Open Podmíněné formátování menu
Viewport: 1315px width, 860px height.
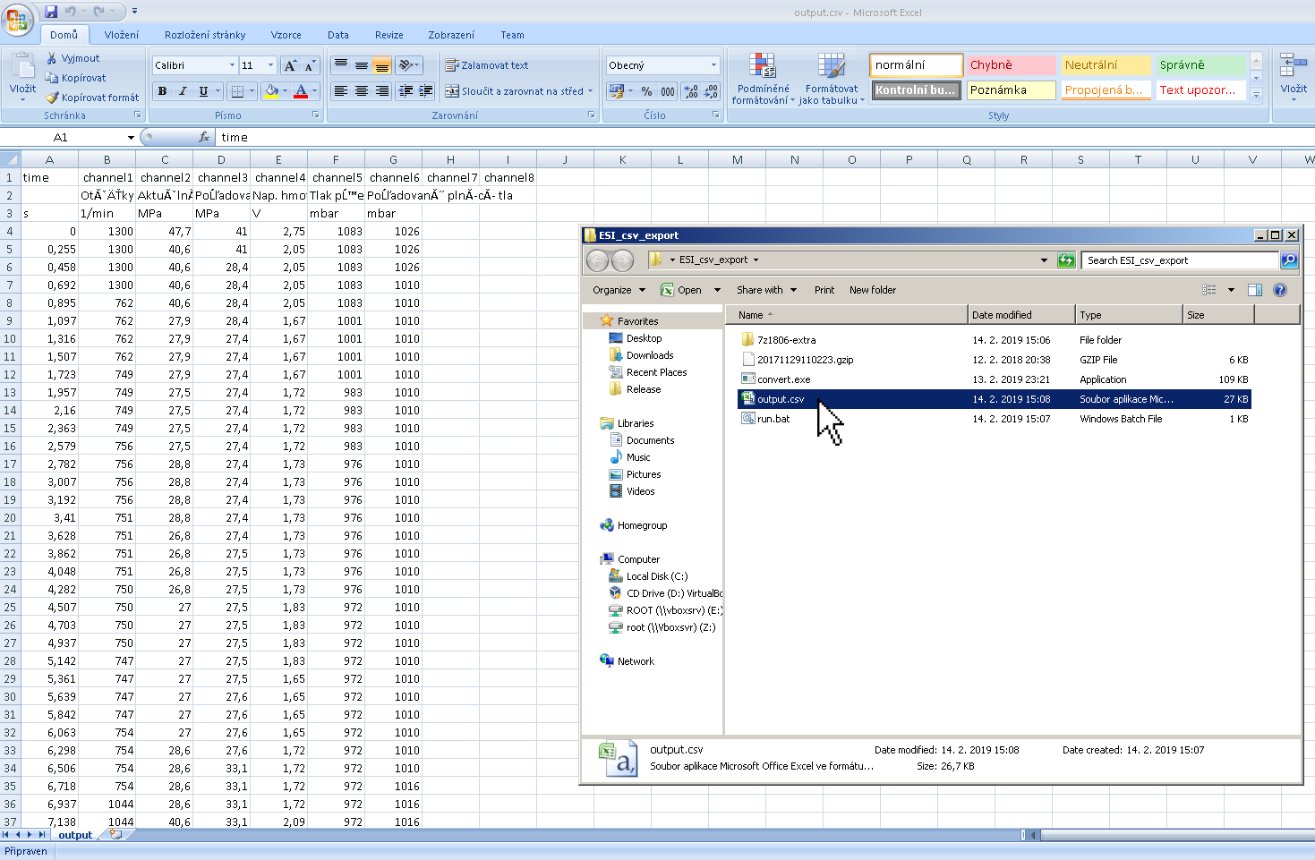click(x=763, y=79)
